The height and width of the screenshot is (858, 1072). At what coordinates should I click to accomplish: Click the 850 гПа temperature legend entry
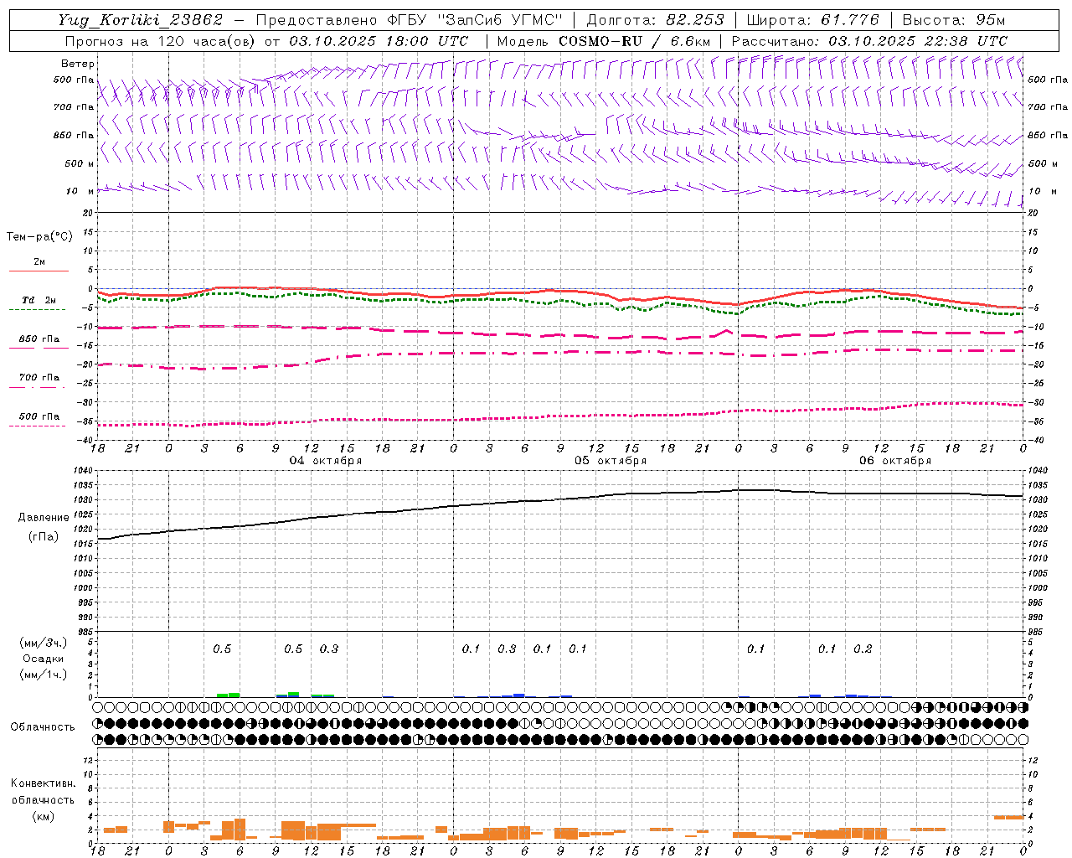[x=39, y=339]
